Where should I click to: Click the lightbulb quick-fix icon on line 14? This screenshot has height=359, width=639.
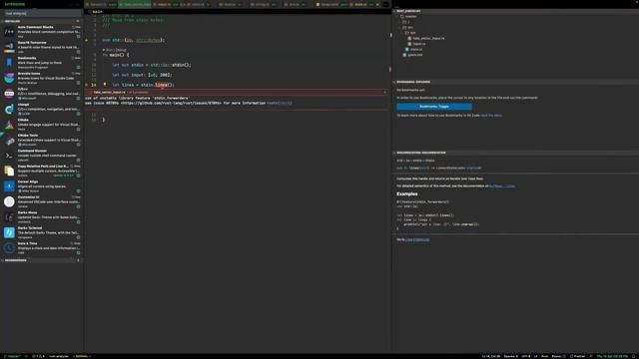click(x=105, y=85)
